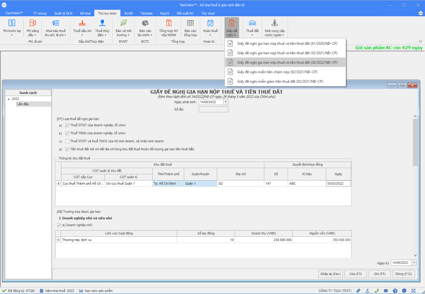Uncheck Thuế TNDN của doanh nghiệp, tổ chức

(67, 133)
